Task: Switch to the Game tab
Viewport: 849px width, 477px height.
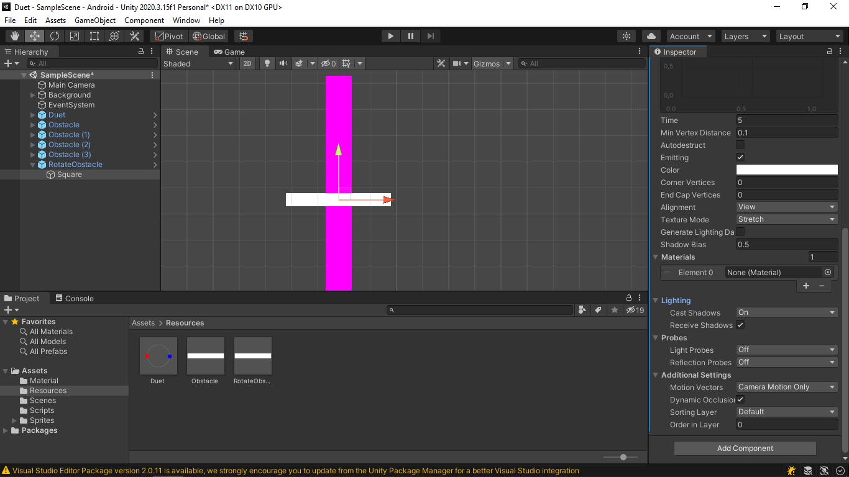Action: (229, 52)
